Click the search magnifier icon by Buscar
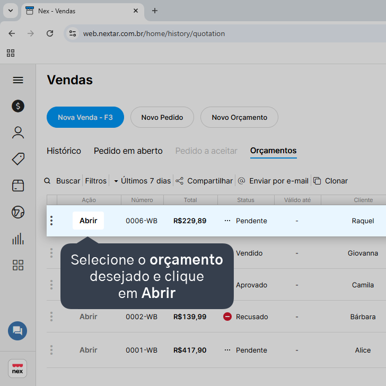Image resolution: width=386 pixels, height=386 pixels. pyautogui.click(x=47, y=181)
